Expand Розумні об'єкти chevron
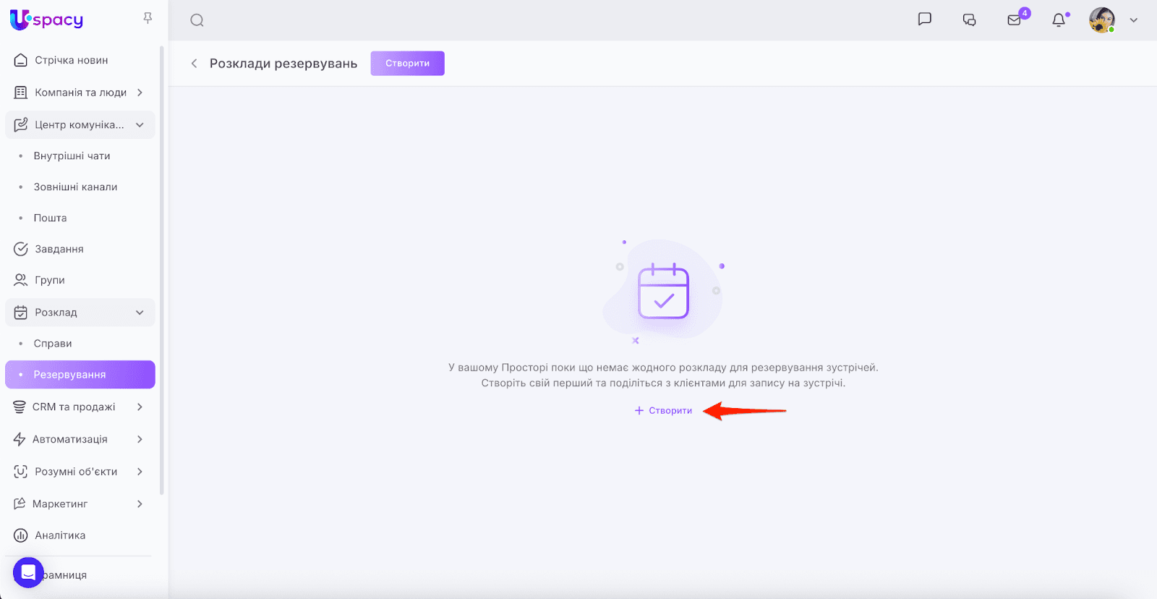 140,472
